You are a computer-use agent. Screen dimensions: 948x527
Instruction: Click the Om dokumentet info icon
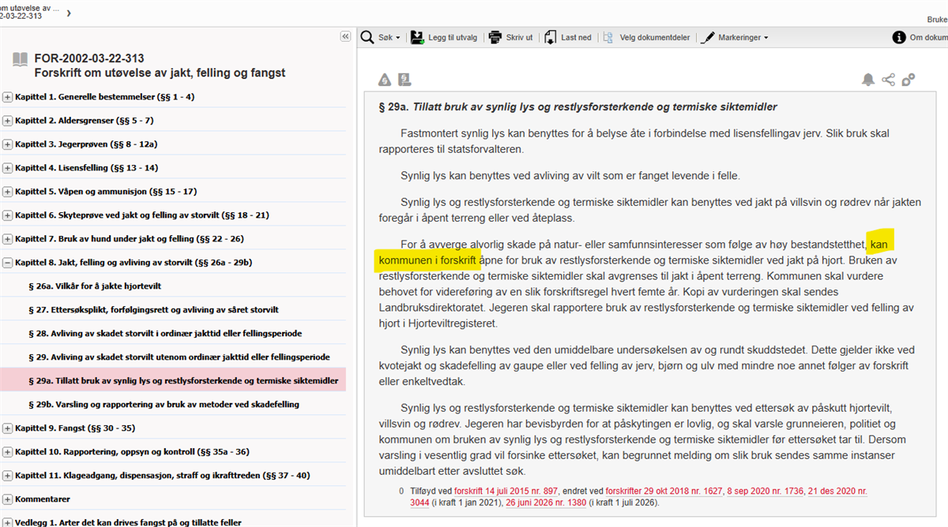[x=899, y=37]
